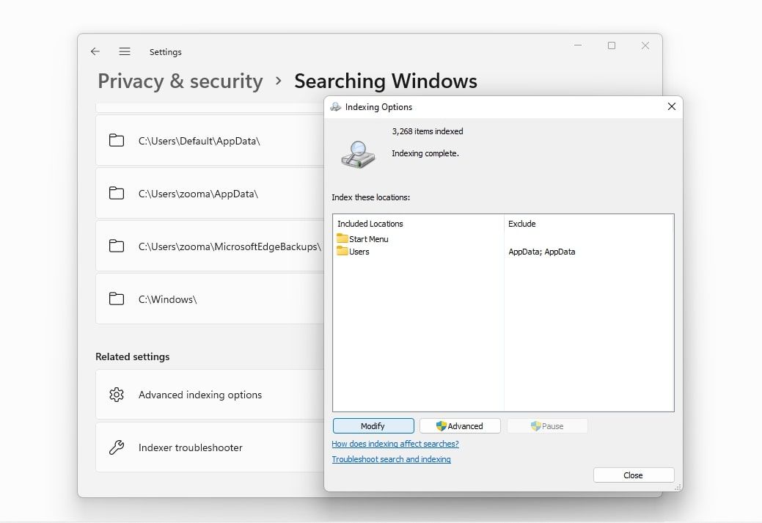Viewport: 762px width, 523px height.
Task: Click the resize grip of Indexing Options
Action: [x=678, y=487]
